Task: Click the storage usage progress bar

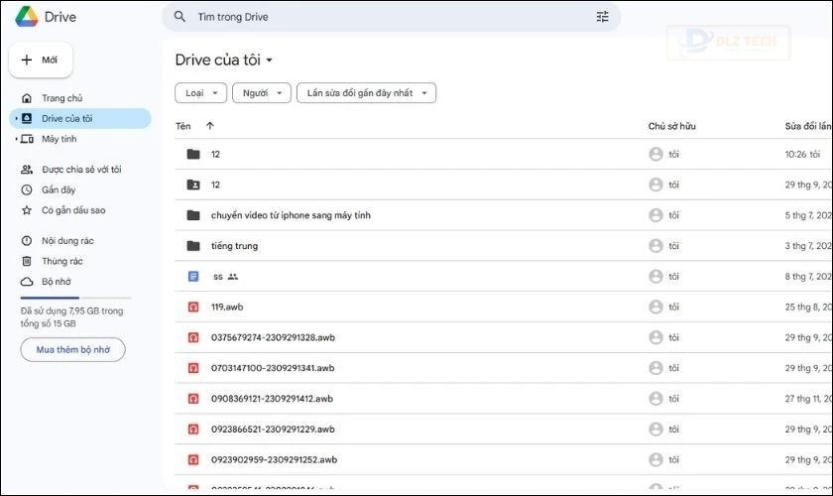Action: point(75,298)
